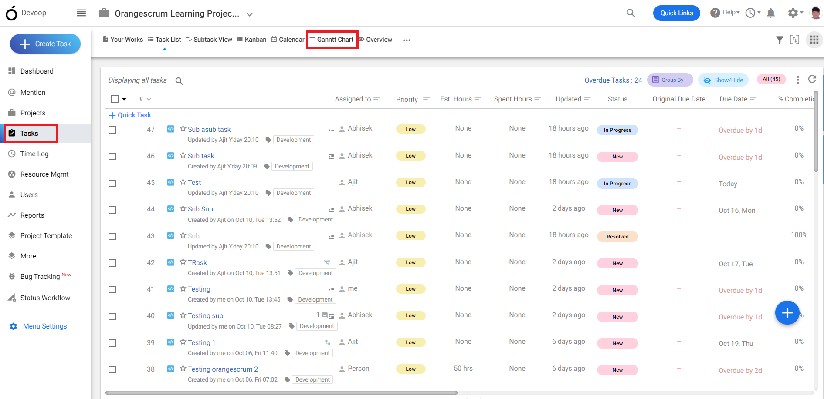Open the Testing sub task link
824x399 pixels.
[x=205, y=315]
